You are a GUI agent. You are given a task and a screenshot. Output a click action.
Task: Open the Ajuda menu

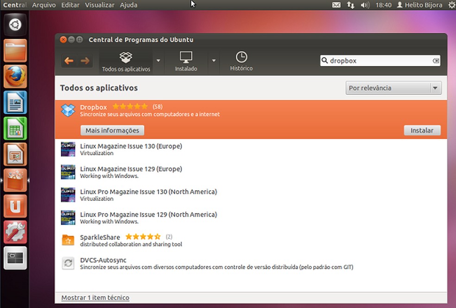point(128,5)
